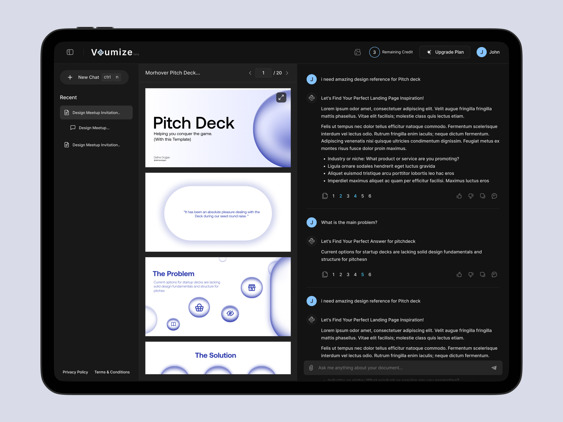This screenshot has height=422, width=563.
Task: Open the Design Meetup conversation entry
Action: point(93,127)
